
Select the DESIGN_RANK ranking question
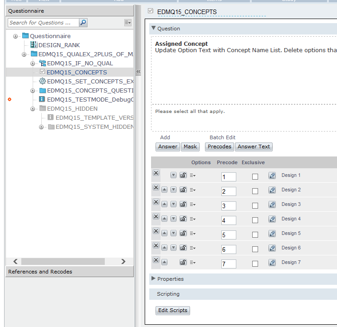[x=59, y=45]
